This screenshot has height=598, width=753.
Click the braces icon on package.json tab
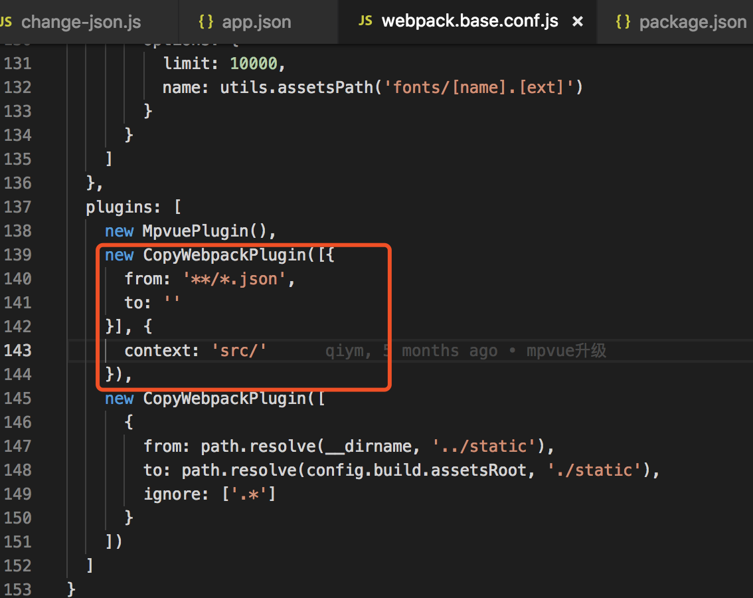coord(624,21)
